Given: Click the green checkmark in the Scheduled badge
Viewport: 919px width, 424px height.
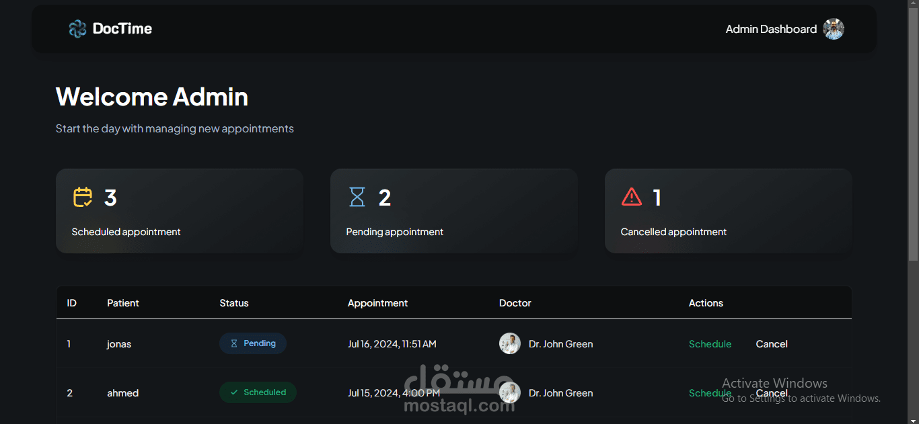Looking at the screenshot, I should pyautogui.click(x=233, y=392).
